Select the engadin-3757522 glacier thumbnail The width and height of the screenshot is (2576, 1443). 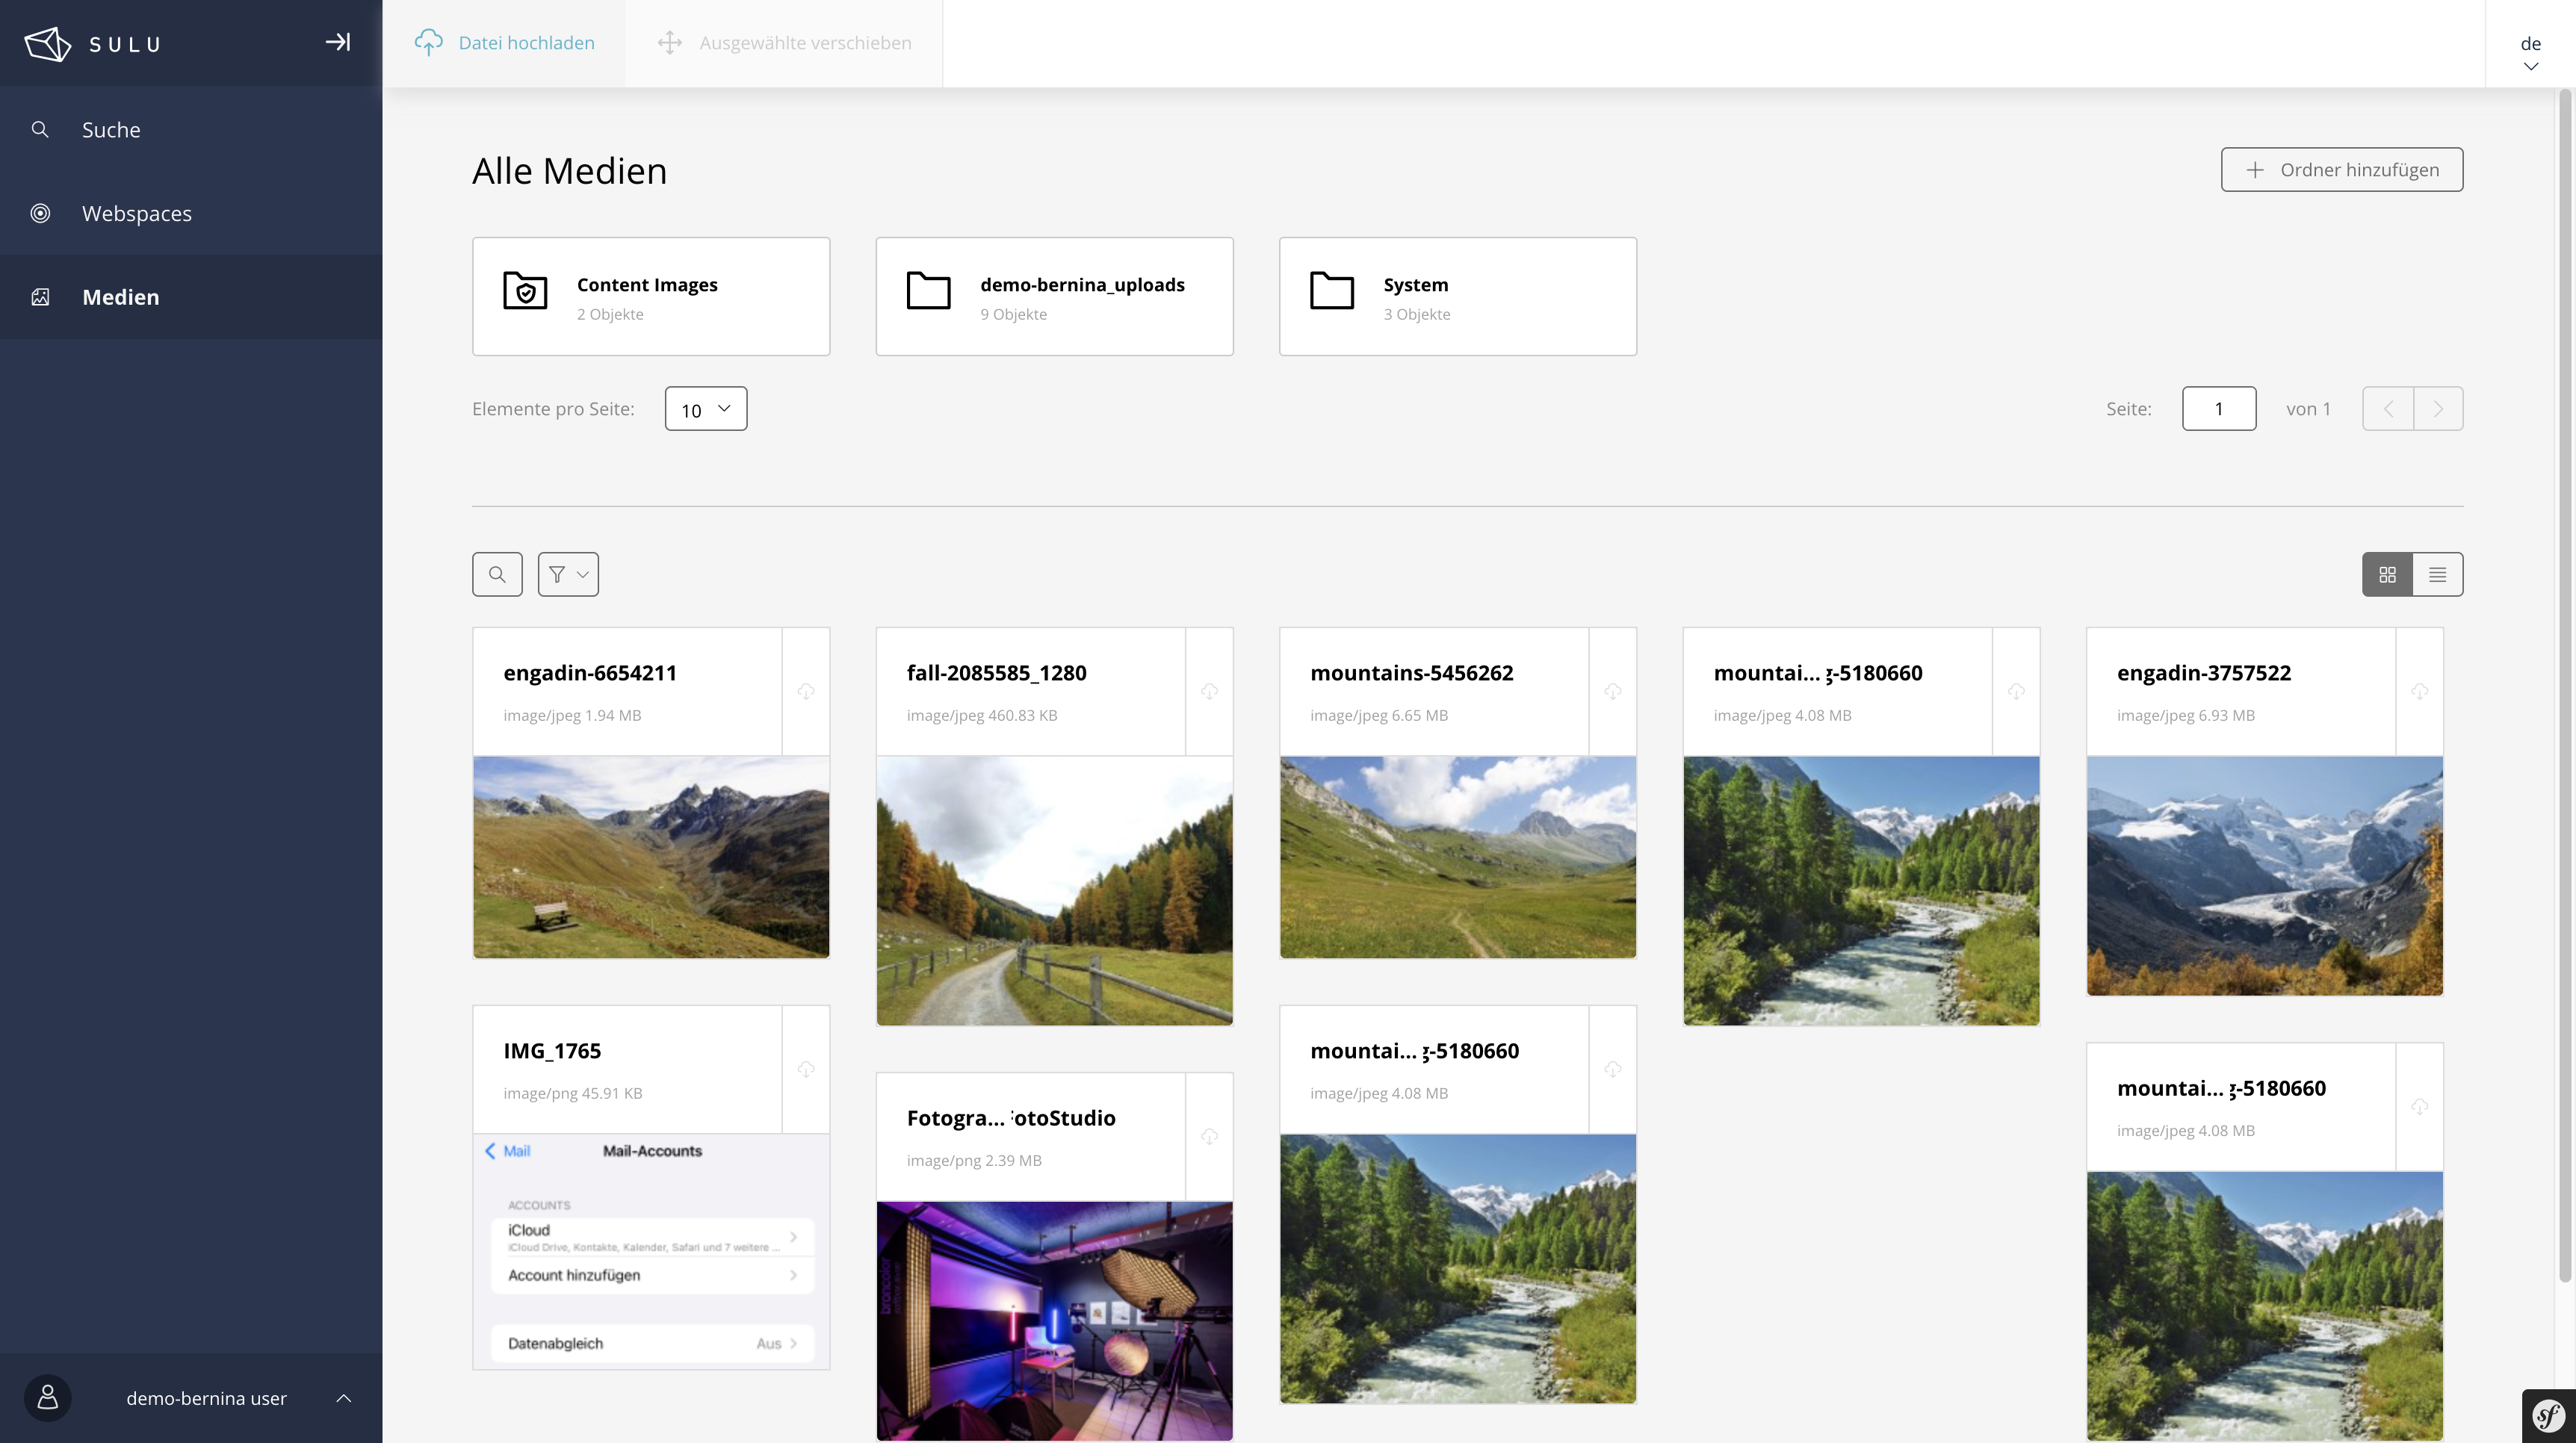pos(2264,875)
